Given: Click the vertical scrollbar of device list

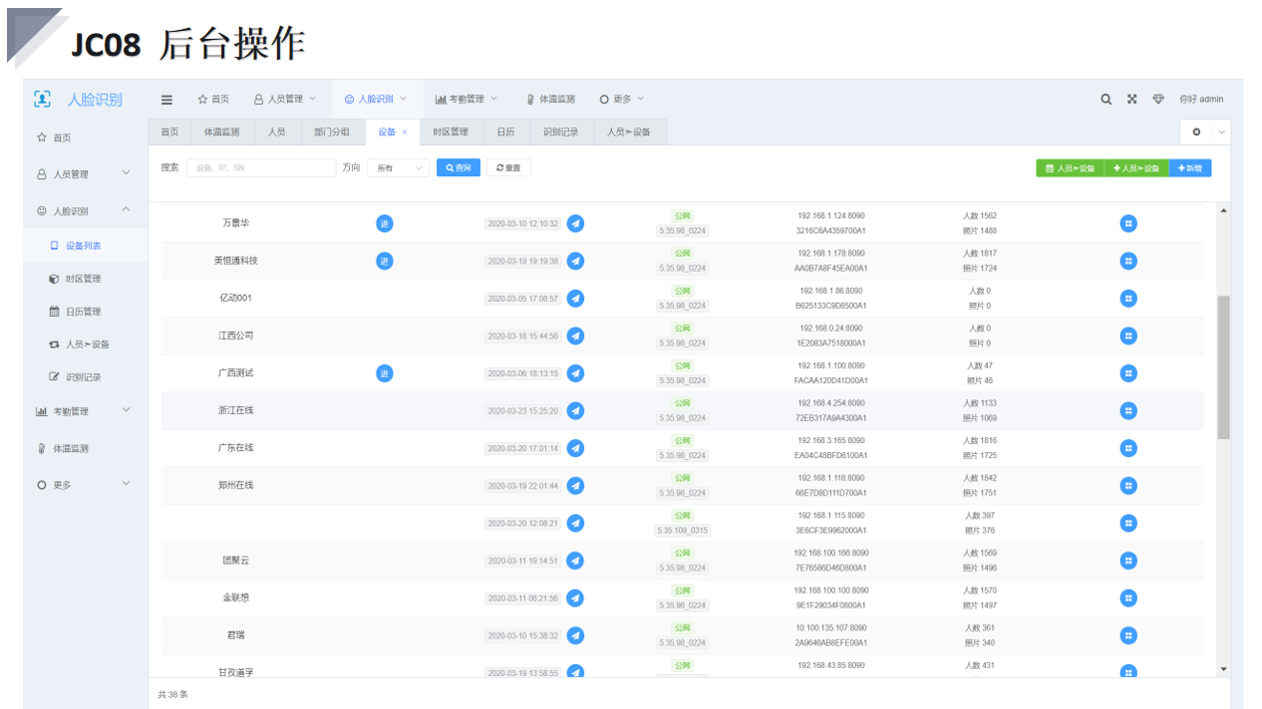Looking at the screenshot, I should 1223,366.
